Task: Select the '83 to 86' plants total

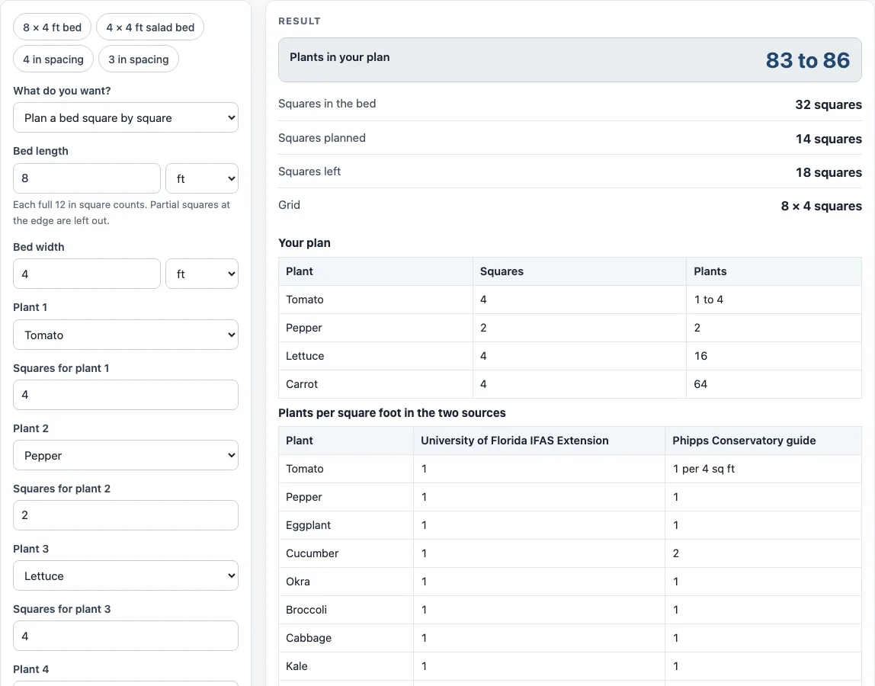Action: pos(807,60)
